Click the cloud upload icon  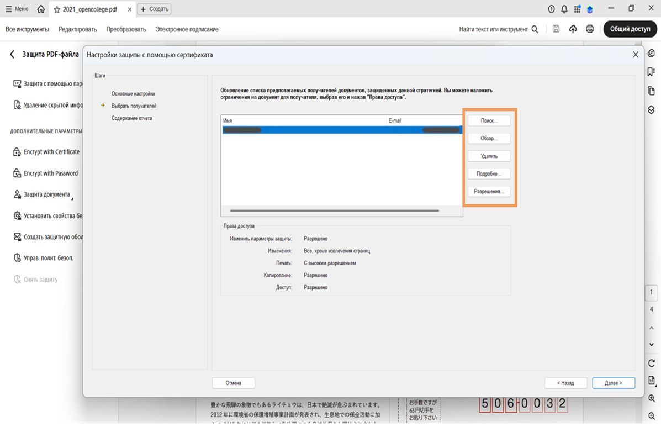point(573,29)
